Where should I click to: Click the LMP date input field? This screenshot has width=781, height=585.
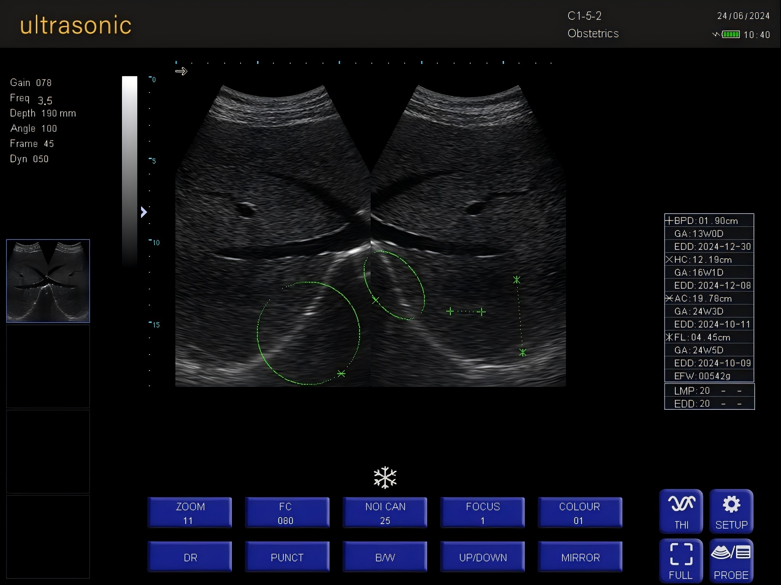[709, 391]
